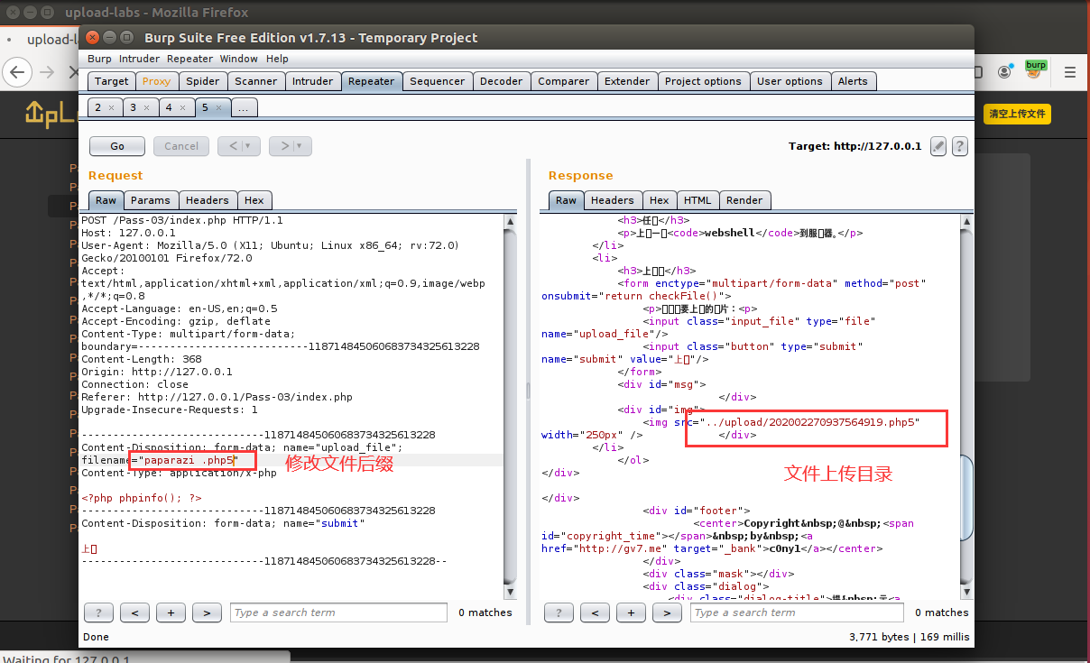Viewport: 1090px width, 663px height.
Task: Open the Intruder menu in menu bar
Action: click(139, 59)
